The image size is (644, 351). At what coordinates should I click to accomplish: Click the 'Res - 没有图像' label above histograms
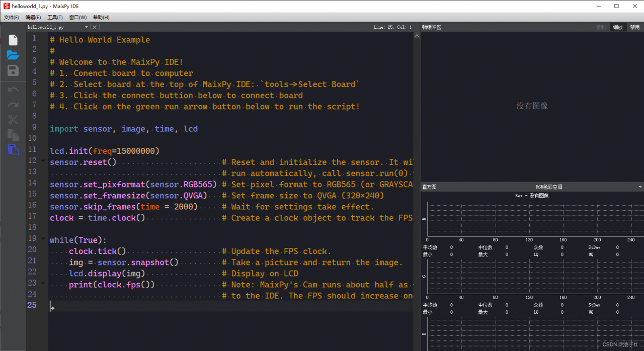[532, 196]
